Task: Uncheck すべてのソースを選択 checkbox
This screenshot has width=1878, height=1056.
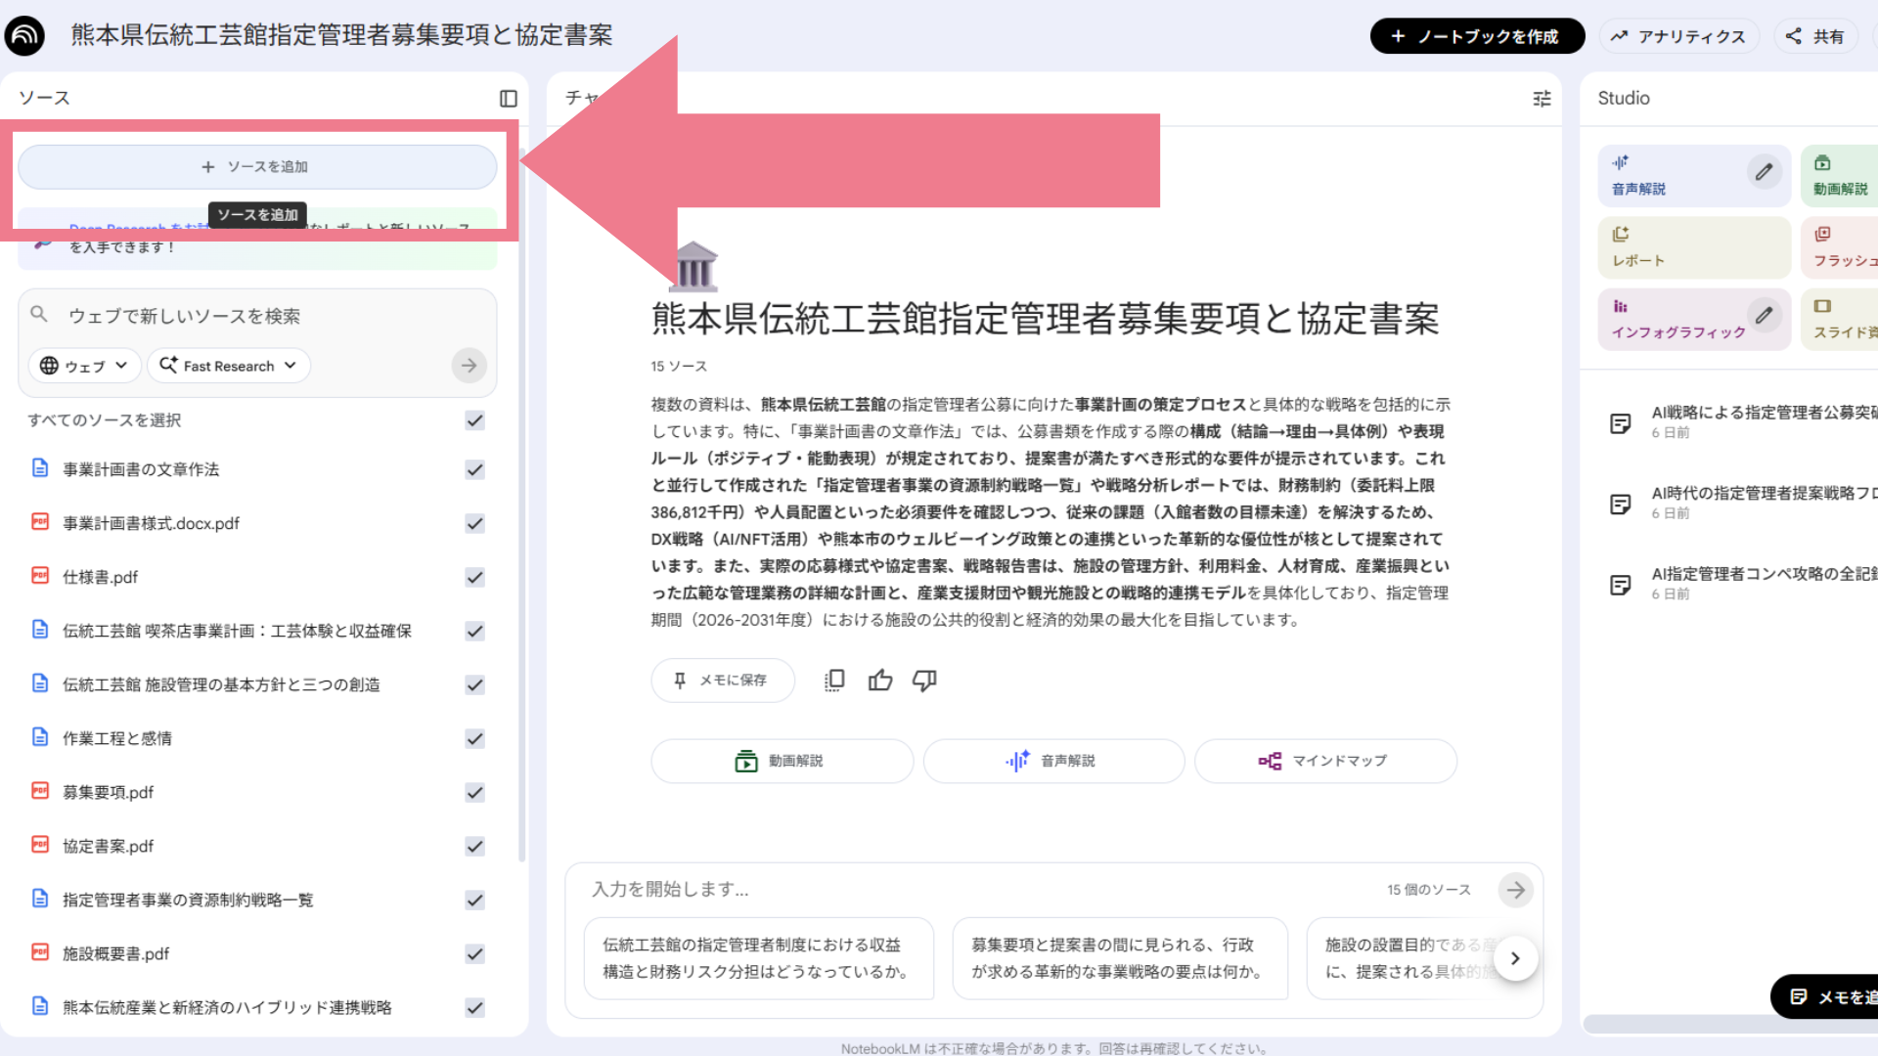Action: coord(475,420)
